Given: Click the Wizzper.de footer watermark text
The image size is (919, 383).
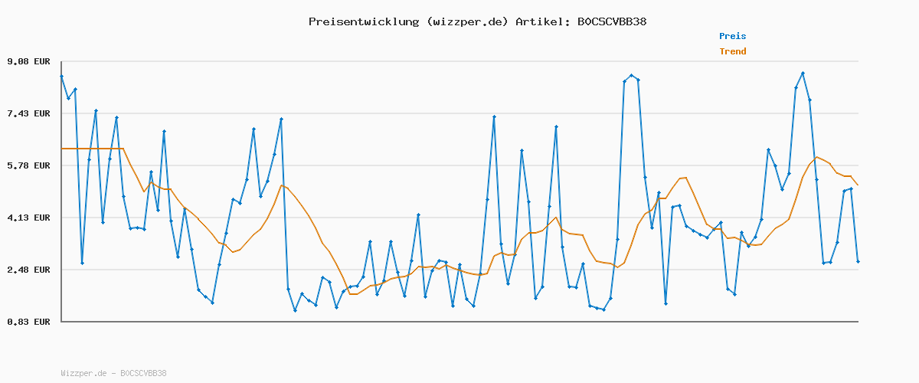Looking at the screenshot, I should tap(84, 374).
